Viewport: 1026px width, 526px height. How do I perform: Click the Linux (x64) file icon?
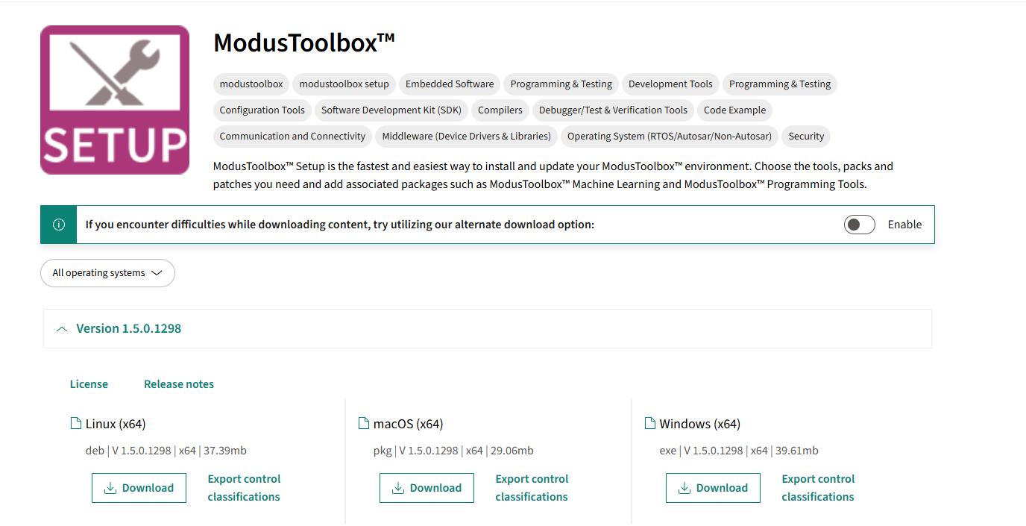coord(75,424)
